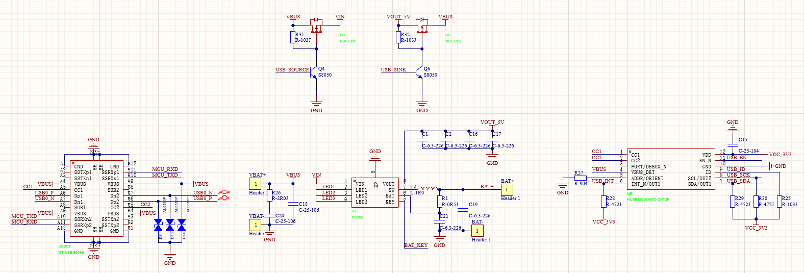Screen dimensions: 804x273
Task: Click the VBAT- header pad
Action: (255, 225)
